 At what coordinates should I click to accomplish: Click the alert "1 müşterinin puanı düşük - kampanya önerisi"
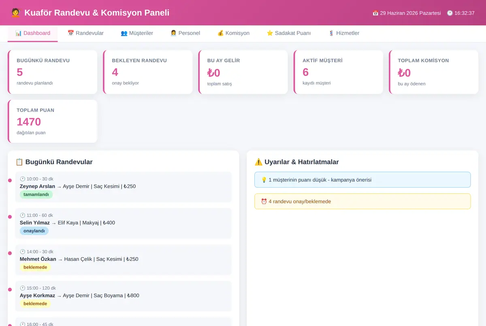point(362,180)
